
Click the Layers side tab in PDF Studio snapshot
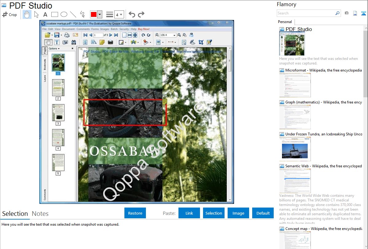click(45, 78)
